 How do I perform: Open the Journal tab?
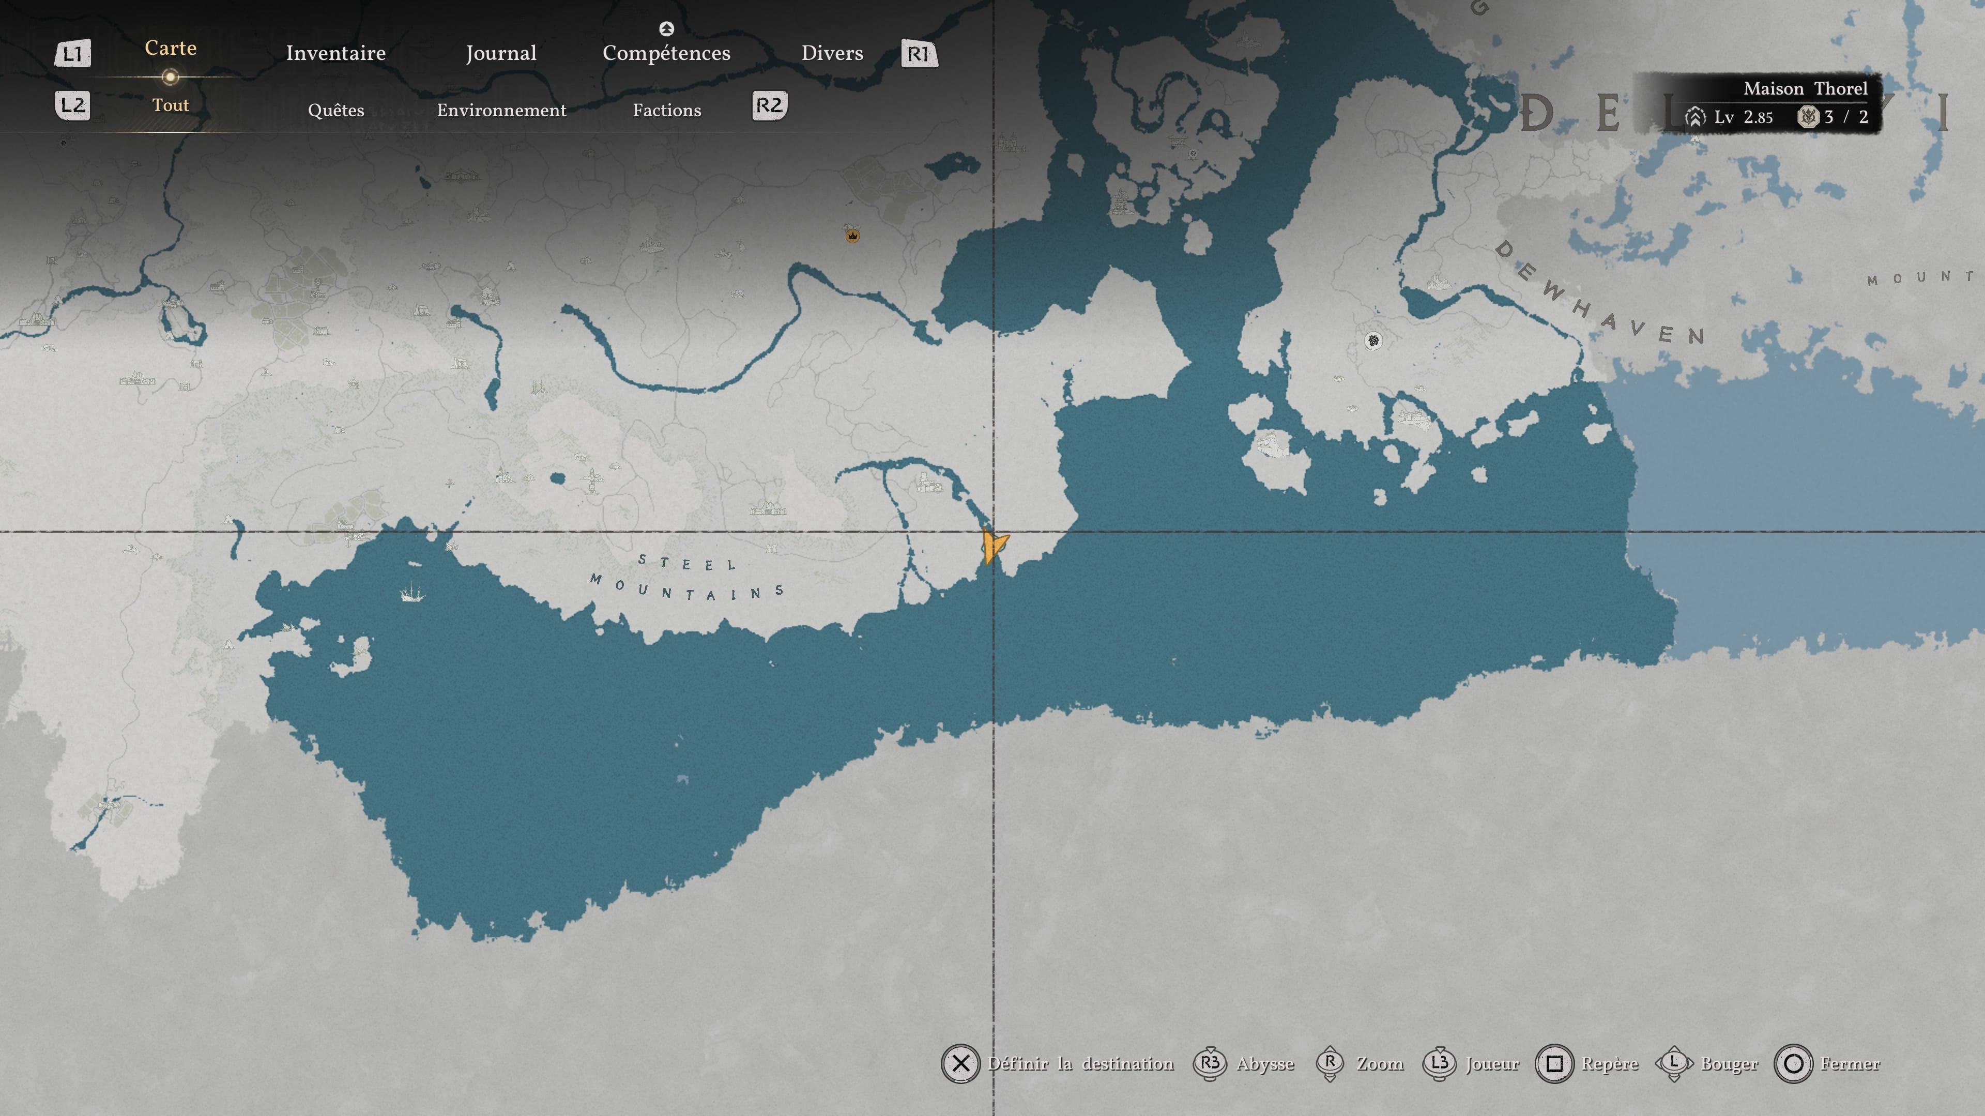(x=501, y=53)
